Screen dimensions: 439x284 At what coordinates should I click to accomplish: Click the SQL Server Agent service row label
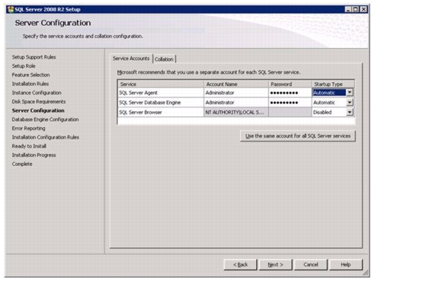(138, 93)
